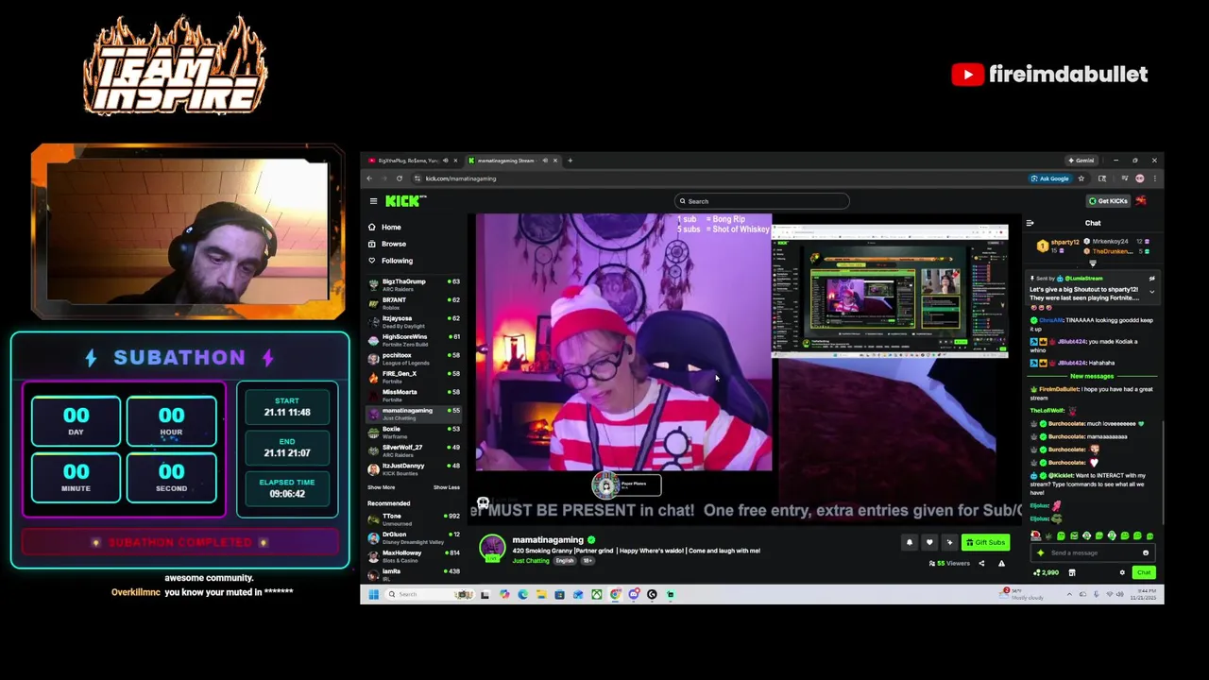Click the site info icon left of the URL
Viewport: 1209px width, 680px height.
point(417,178)
